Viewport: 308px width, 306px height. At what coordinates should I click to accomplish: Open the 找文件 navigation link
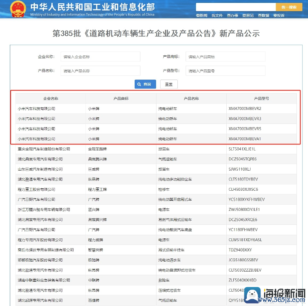click(x=217, y=16)
